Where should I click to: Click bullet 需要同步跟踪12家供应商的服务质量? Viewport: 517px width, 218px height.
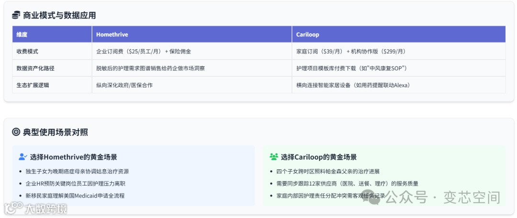(x=347, y=184)
